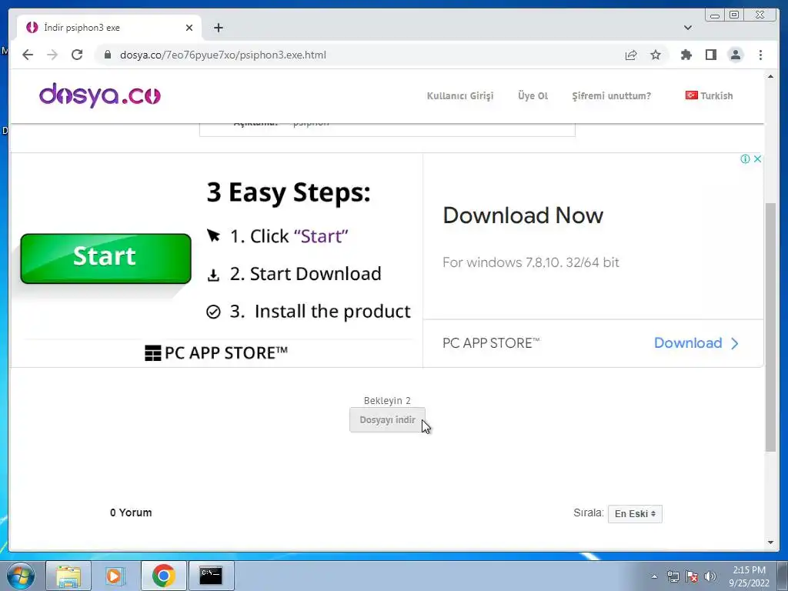Open Chrome three-dot menu
The width and height of the screenshot is (788, 591).
click(760, 55)
